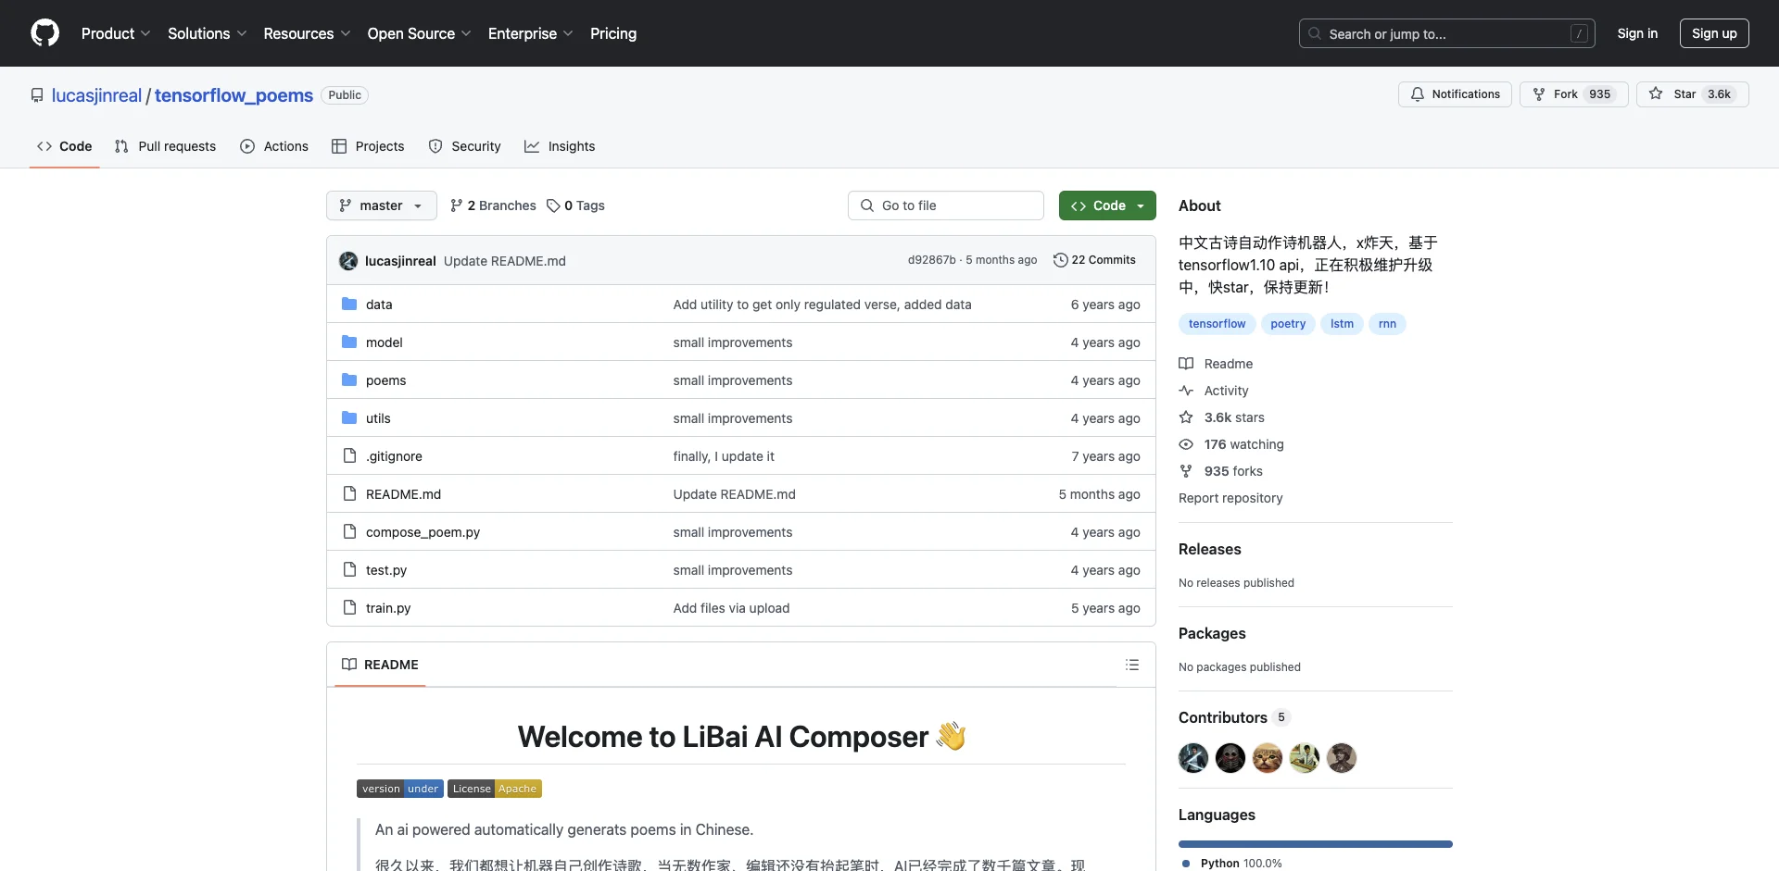Expand the Enterprise menu
This screenshot has width=1779, height=871.
tap(530, 33)
